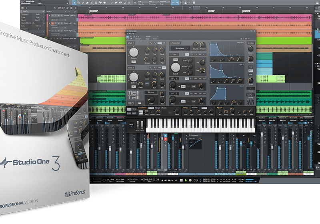The height and width of the screenshot is (224, 320).
Task: Select the first LFO 1 waveform icon
Action: coord(187,78)
